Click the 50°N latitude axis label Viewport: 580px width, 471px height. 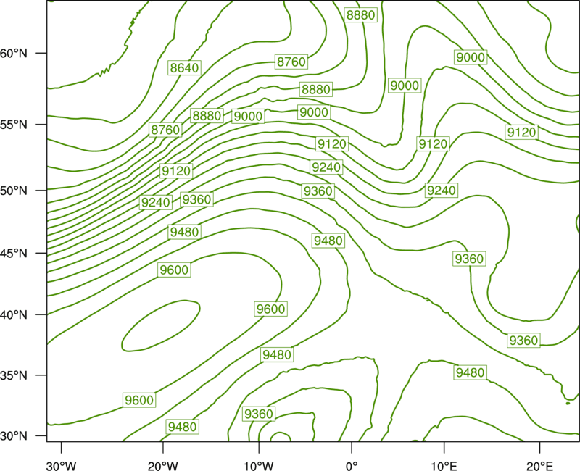click(x=14, y=191)
